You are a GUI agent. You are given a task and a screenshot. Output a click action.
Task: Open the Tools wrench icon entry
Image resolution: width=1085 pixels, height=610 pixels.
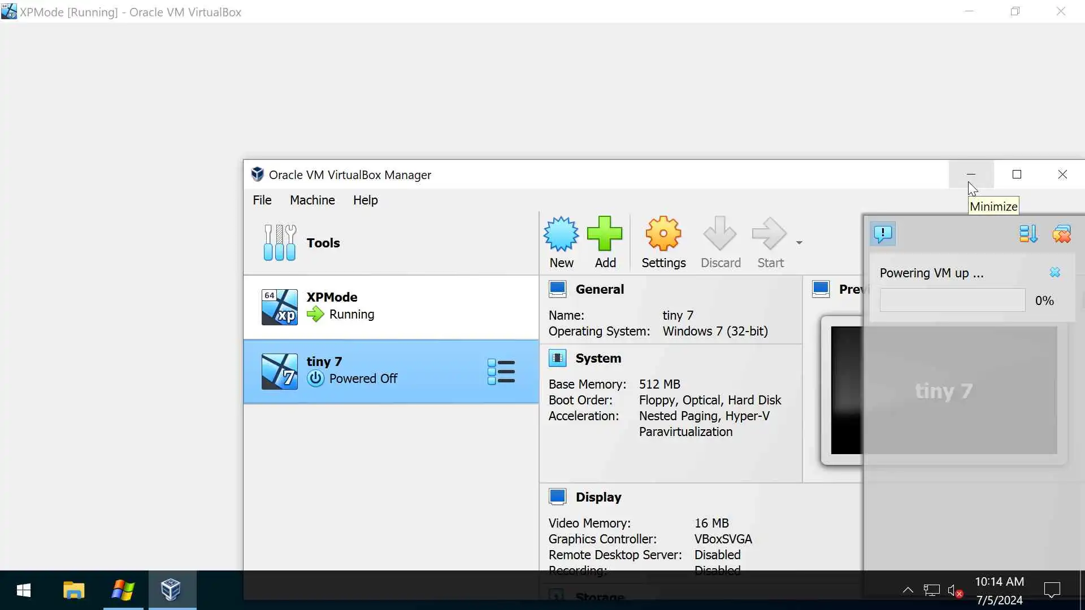(280, 243)
